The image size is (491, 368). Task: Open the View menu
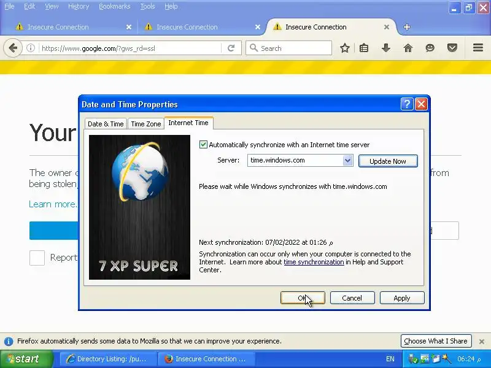(x=52, y=6)
